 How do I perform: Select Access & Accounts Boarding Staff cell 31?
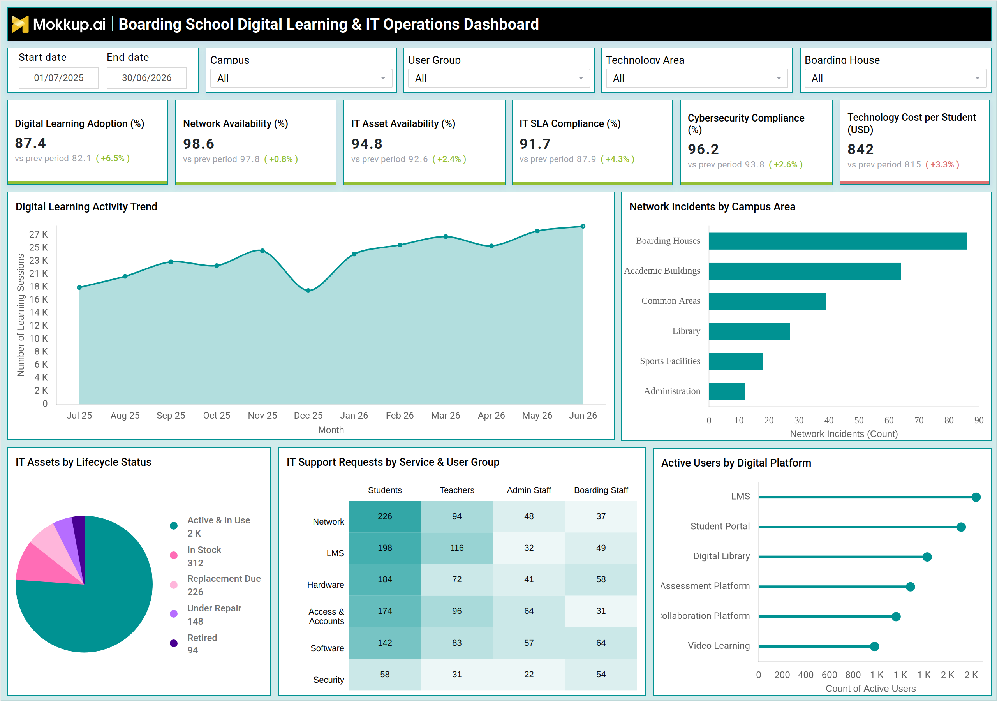[x=601, y=611]
